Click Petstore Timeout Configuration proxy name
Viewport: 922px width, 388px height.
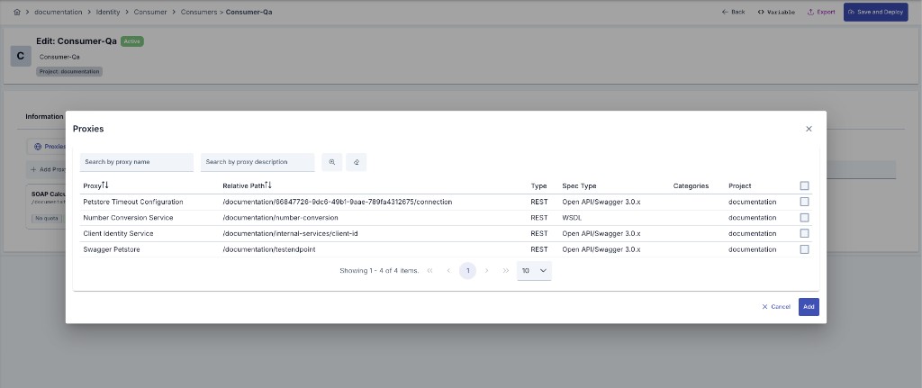(133, 202)
